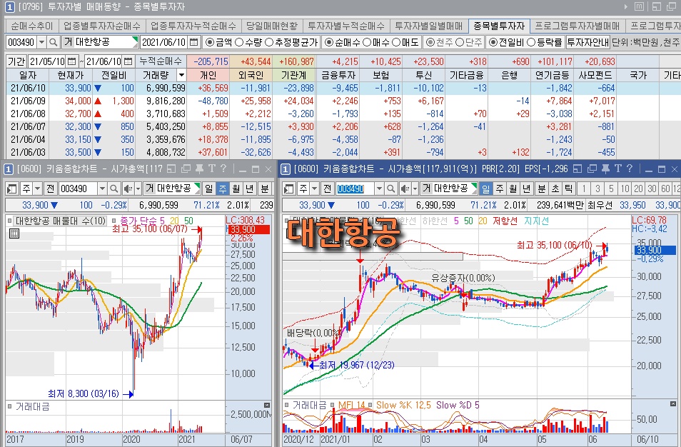
Task: Click the window layout icon in the right chart title bar
Action: point(577,169)
